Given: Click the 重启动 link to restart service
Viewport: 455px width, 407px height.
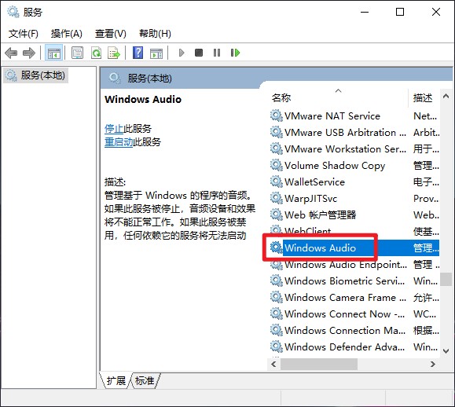Looking at the screenshot, I should pyautogui.click(x=119, y=142).
